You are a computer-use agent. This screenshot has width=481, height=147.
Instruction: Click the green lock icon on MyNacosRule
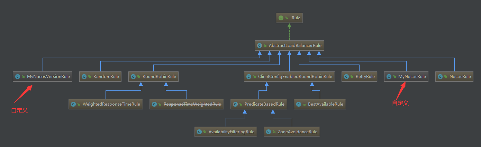click(395, 77)
